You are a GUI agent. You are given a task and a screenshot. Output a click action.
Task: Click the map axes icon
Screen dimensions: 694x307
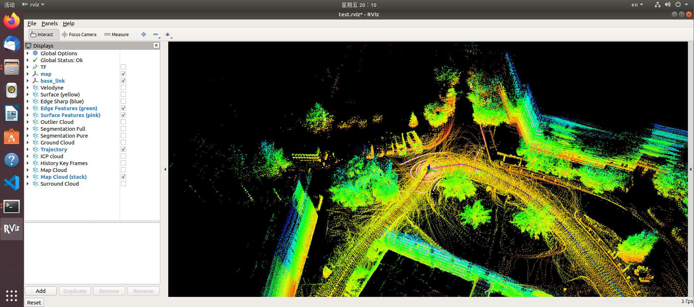pos(35,74)
